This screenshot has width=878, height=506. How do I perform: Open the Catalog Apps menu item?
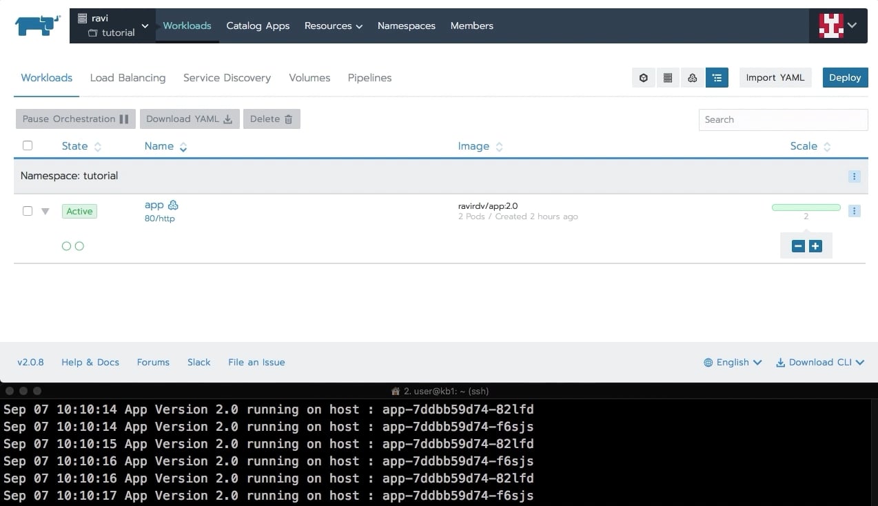pos(258,26)
